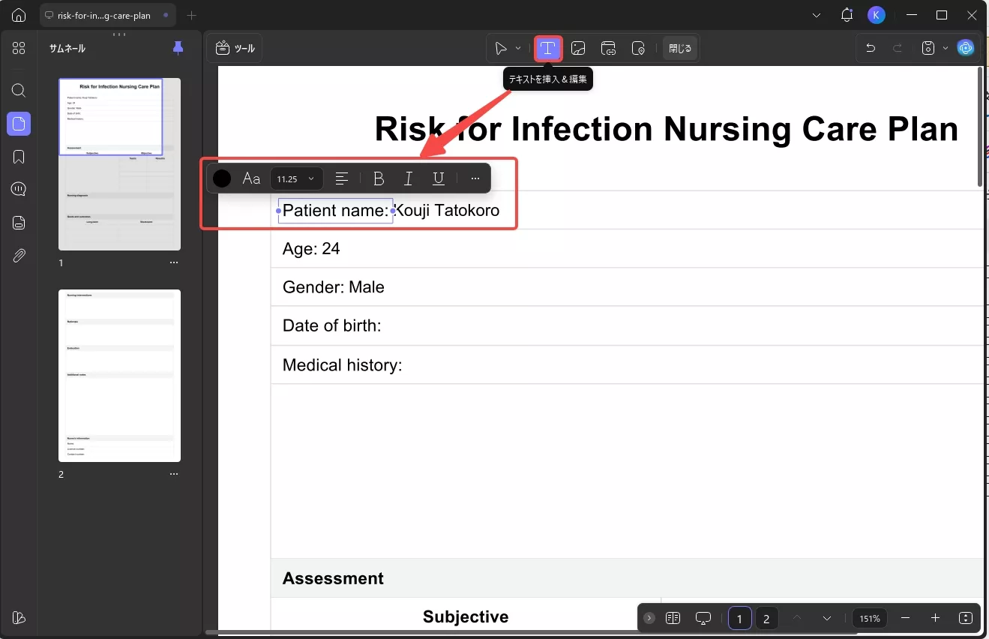Open the Aa font picker
The height and width of the screenshot is (639, 989).
251,178
